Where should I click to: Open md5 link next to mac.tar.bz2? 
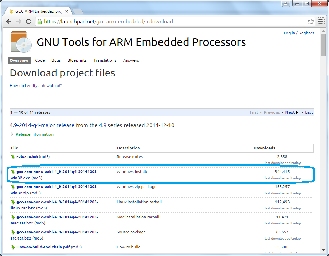[x=40, y=223]
